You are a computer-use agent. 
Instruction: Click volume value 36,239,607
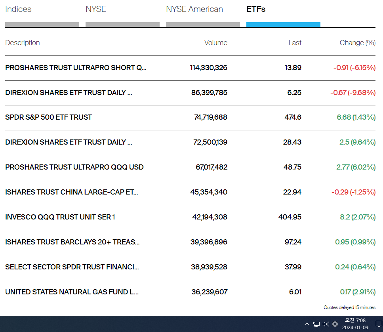click(210, 292)
